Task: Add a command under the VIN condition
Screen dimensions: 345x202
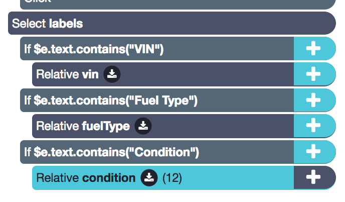Action: pyautogui.click(x=314, y=48)
